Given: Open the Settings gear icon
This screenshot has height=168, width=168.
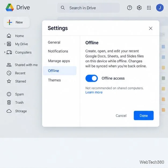Looking at the screenshot, I should tap(139, 8).
